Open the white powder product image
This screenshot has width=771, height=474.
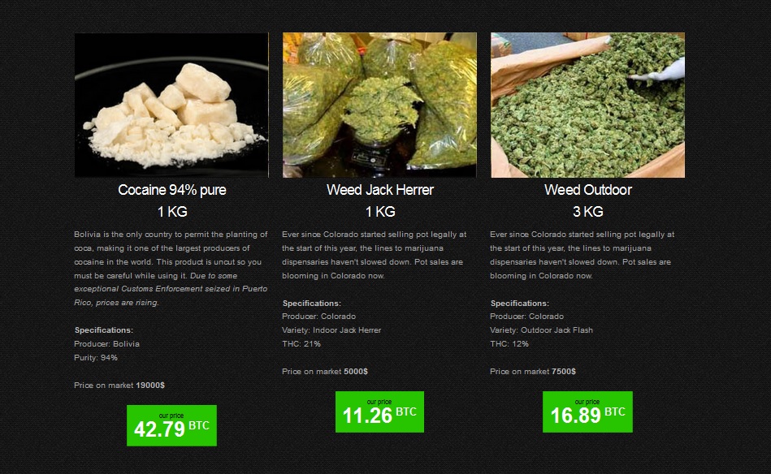click(171, 106)
